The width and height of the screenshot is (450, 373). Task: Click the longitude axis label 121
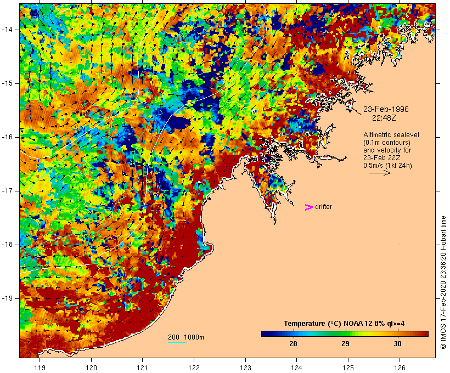tap(142, 368)
